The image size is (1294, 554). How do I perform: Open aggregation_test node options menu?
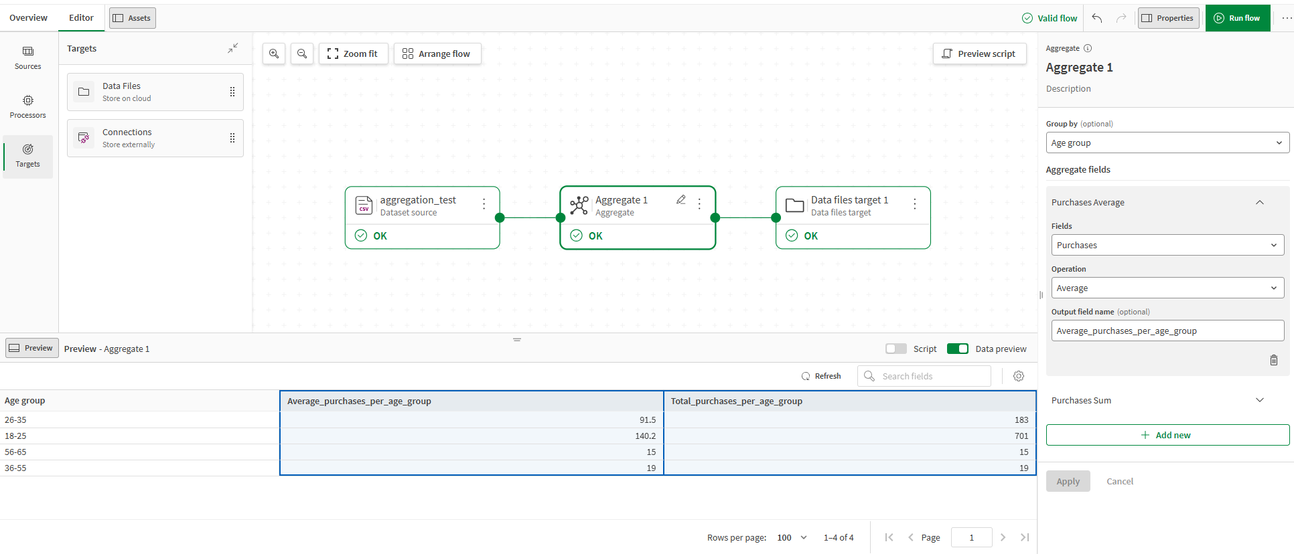click(484, 204)
